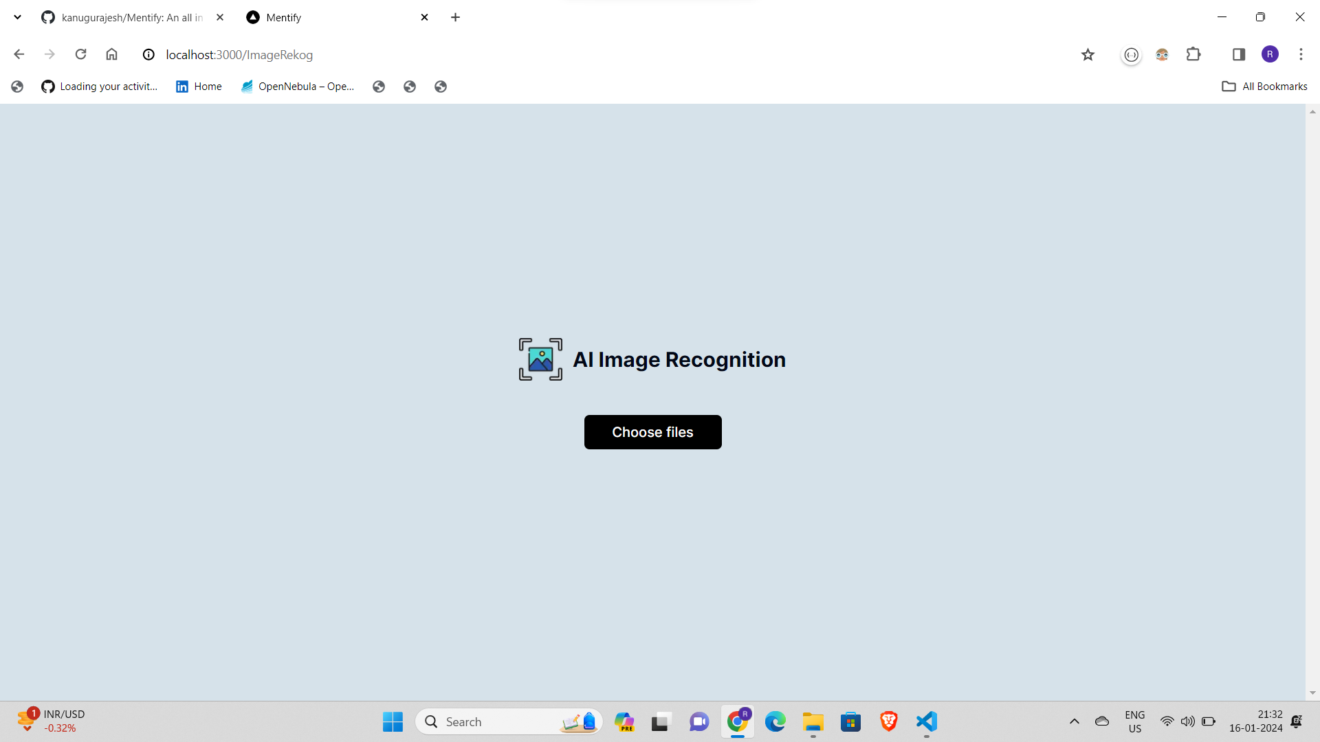Open a new tab with plus button
The image size is (1320, 742).
tap(455, 17)
